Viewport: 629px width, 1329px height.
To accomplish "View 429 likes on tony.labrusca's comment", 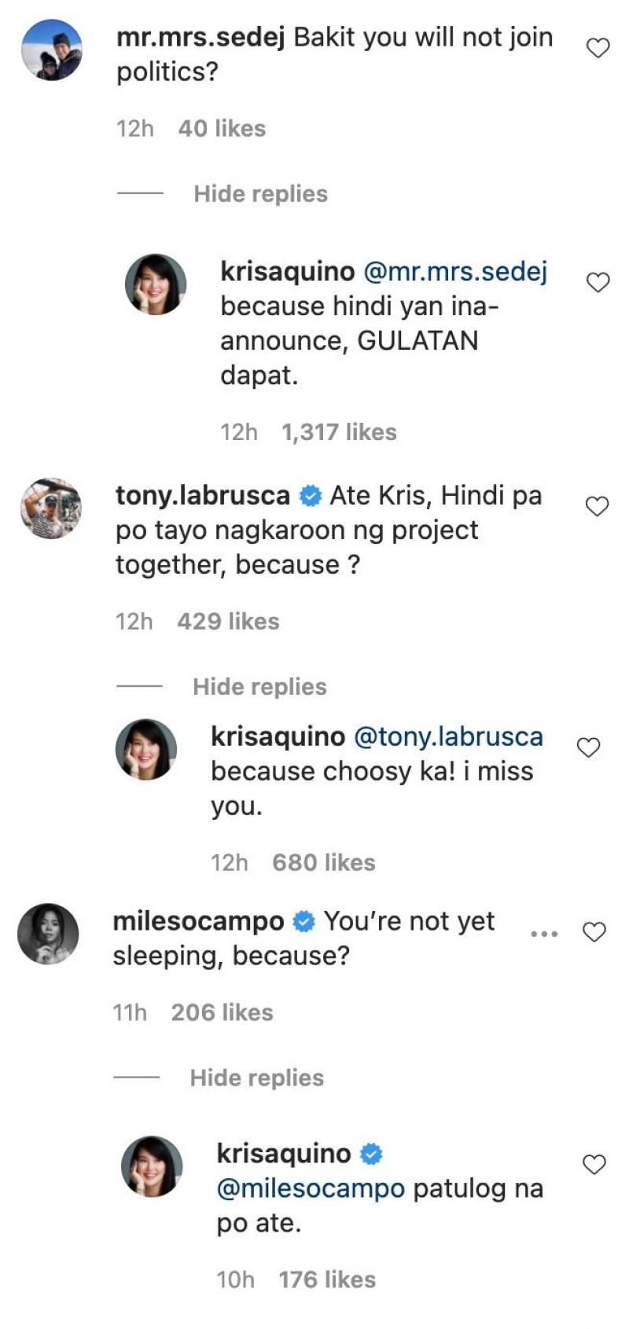I will 228,622.
